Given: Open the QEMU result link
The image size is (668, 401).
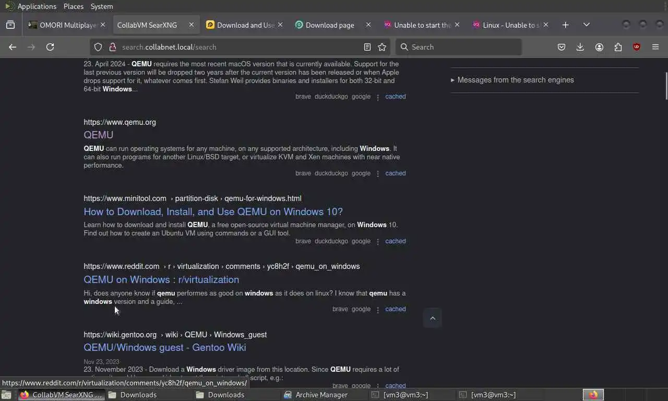Looking at the screenshot, I should (99, 135).
